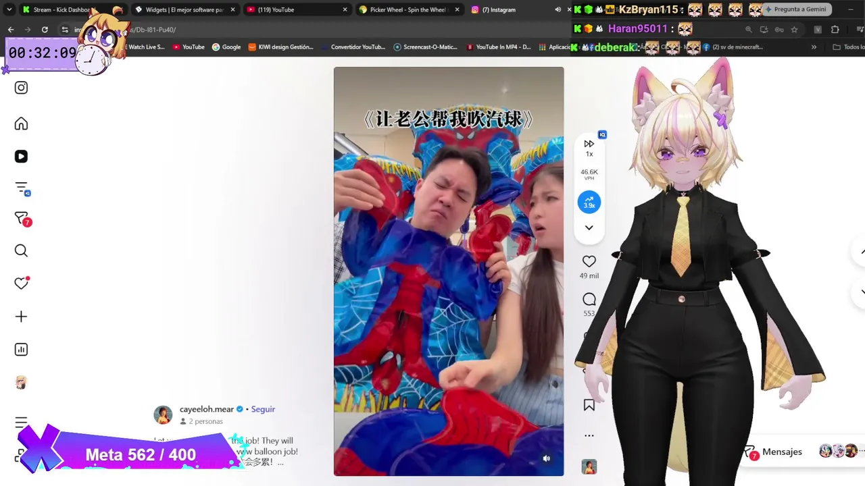Screen dimensions: 865x486
Task: Like the reel with the heart icon
Action: click(x=589, y=261)
